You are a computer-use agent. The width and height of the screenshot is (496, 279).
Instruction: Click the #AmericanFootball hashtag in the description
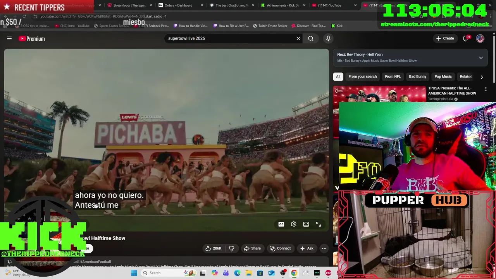point(95,262)
